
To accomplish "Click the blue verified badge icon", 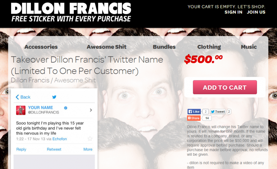I will point(65,108).
